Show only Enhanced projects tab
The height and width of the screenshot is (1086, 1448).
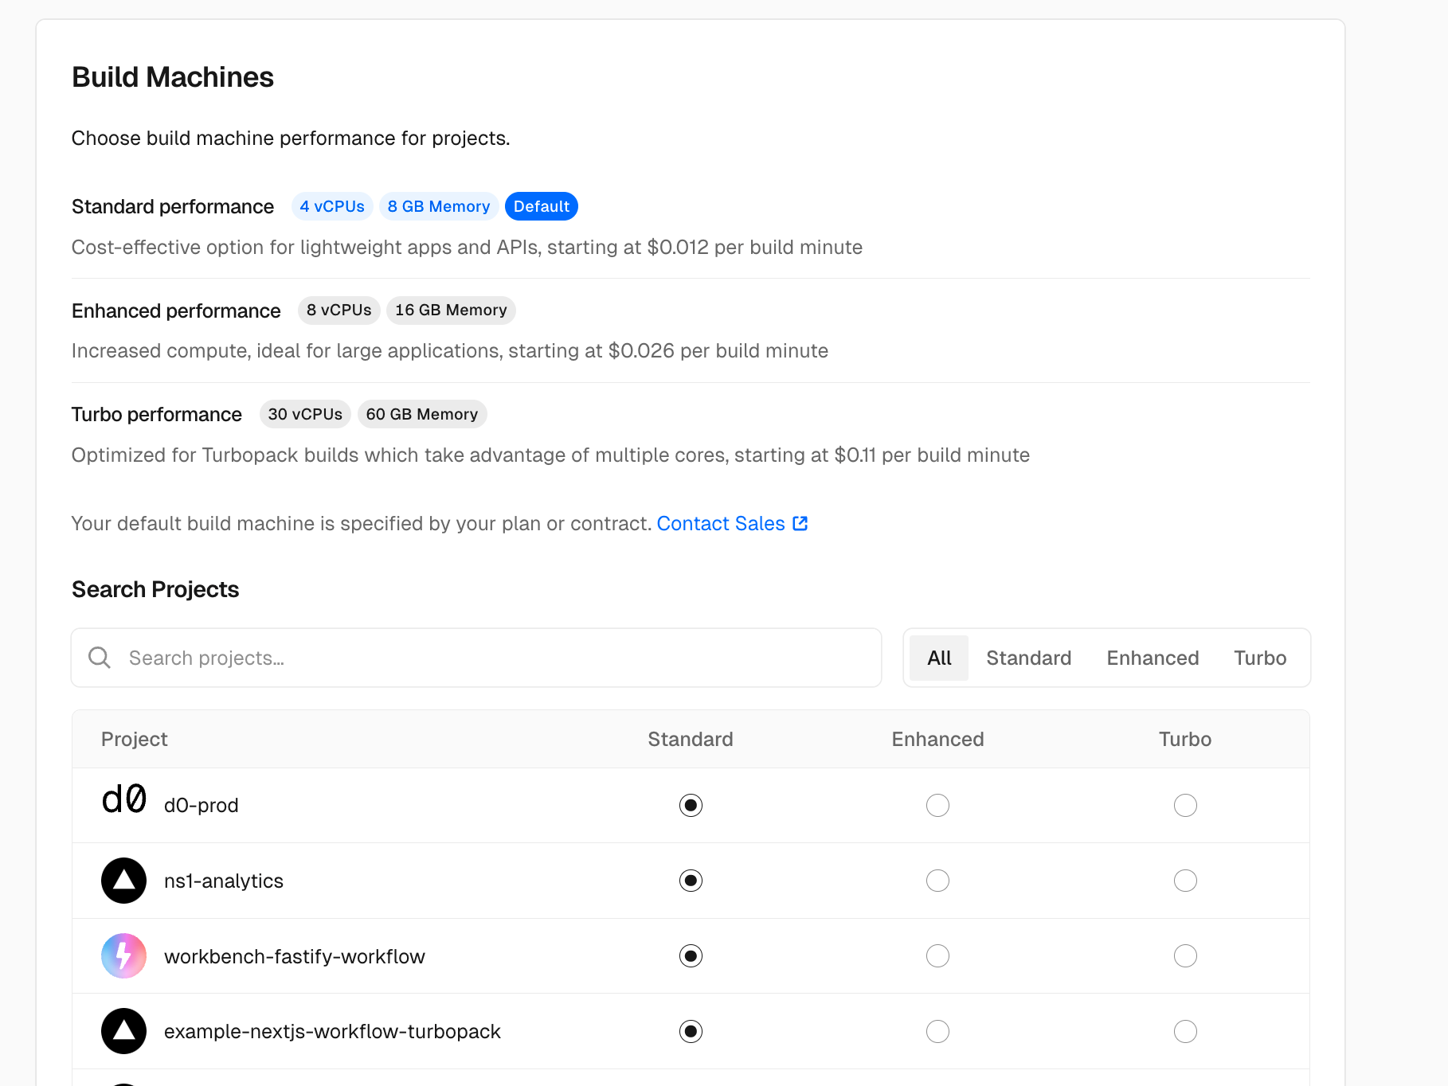(1153, 658)
